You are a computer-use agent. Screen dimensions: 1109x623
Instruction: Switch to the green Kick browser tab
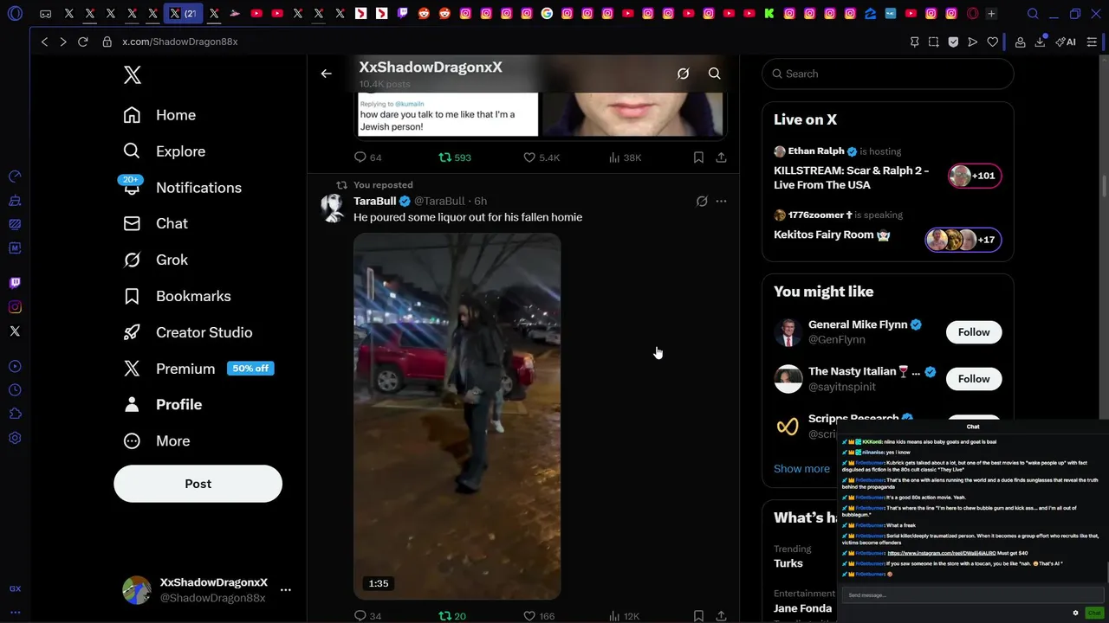[769, 14]
